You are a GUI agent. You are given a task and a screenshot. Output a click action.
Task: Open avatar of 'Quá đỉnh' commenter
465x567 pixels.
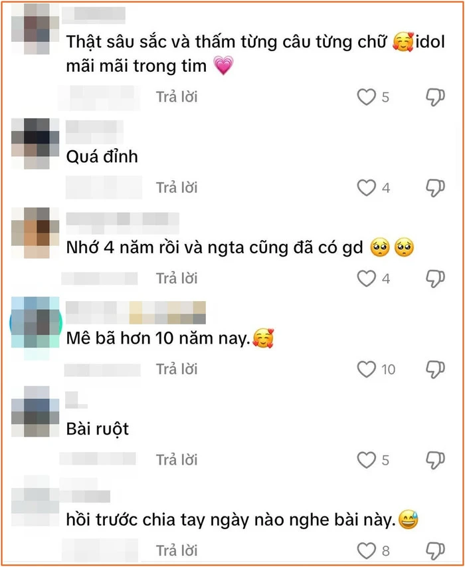point(35,144)
